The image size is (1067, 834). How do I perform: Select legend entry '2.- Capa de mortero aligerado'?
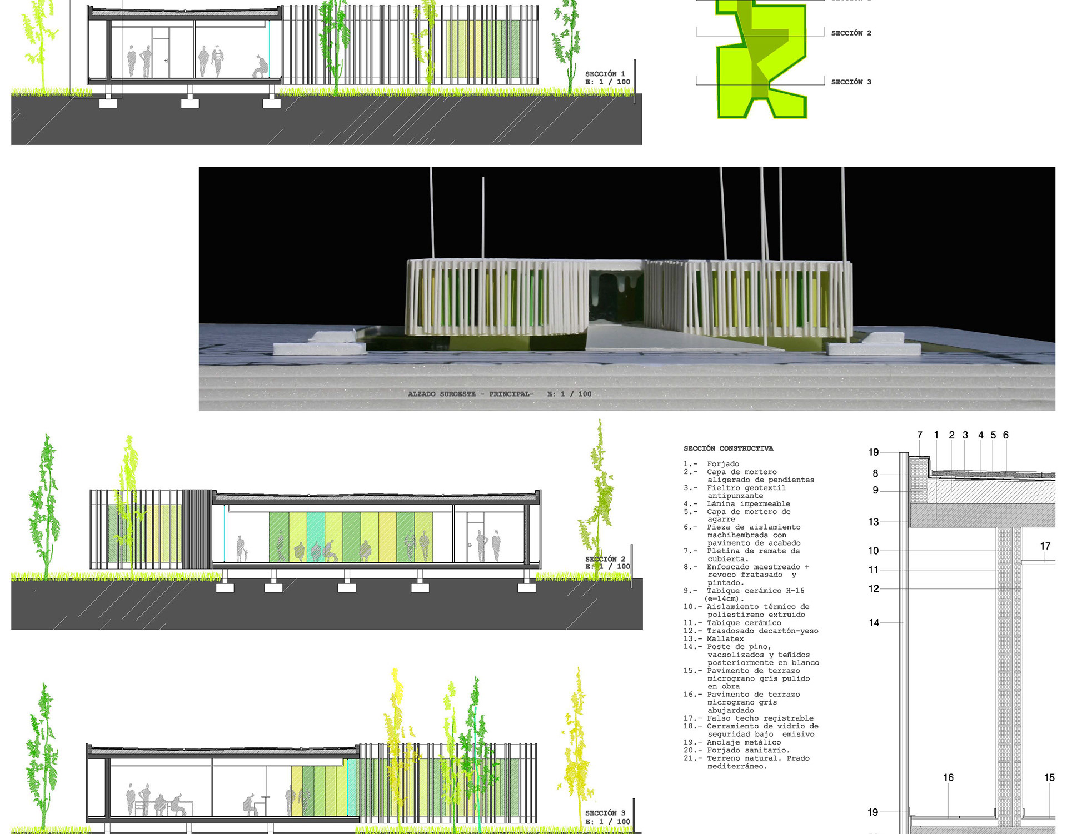tap(749, 476)
